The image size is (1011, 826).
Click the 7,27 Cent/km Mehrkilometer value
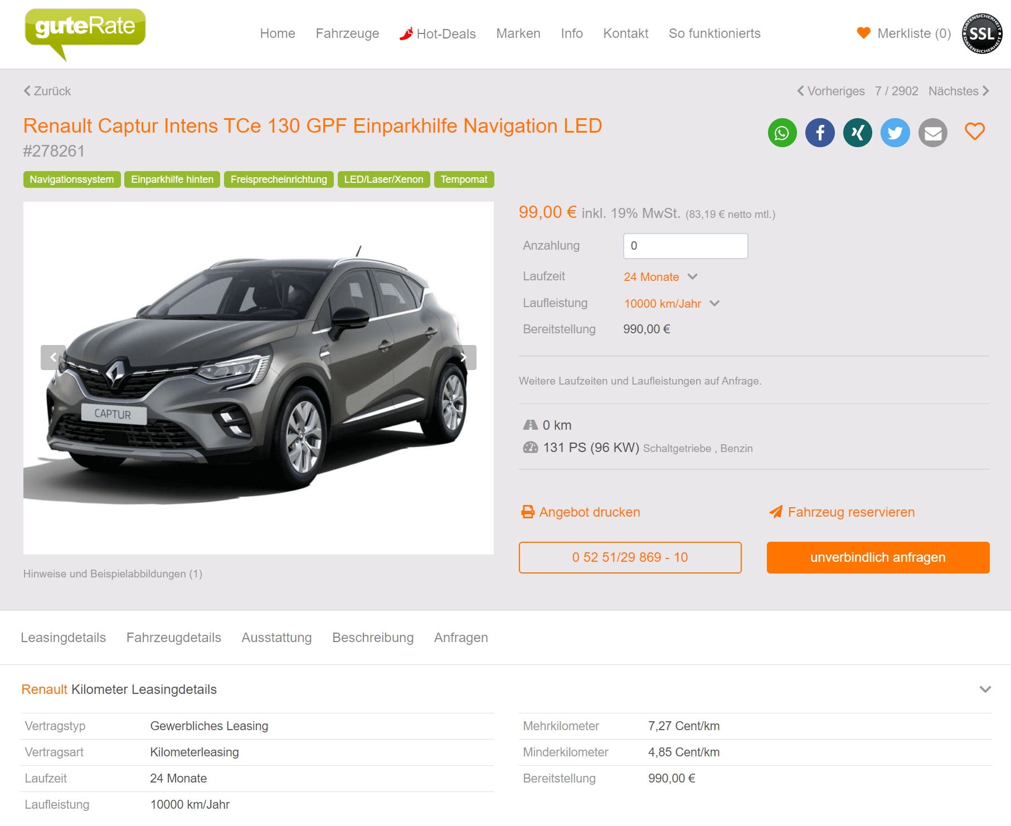[x=684, y=726]
